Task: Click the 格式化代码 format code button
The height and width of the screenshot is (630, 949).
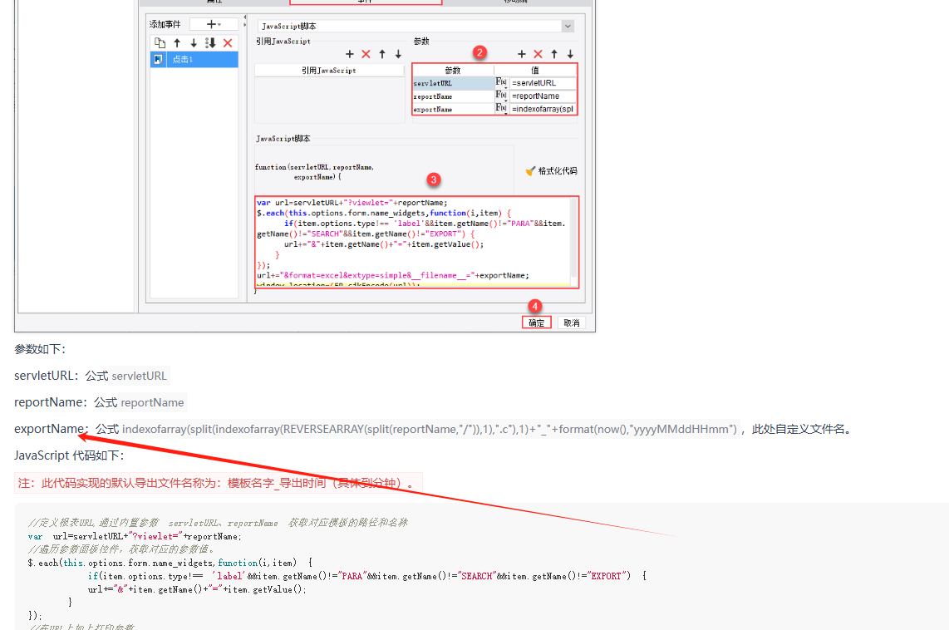Action: coord(551,170)
